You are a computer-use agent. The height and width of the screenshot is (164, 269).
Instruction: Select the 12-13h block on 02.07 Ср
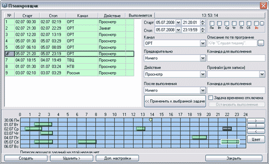(x=141, y=129)
